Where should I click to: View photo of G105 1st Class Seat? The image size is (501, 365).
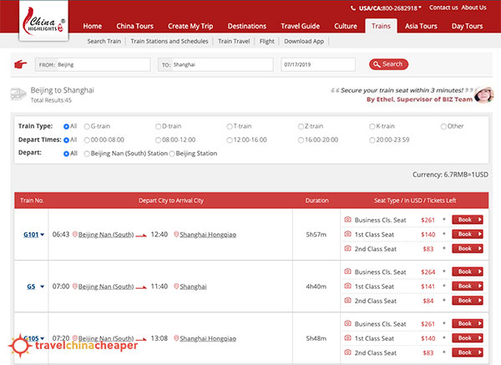click(347, 337)
